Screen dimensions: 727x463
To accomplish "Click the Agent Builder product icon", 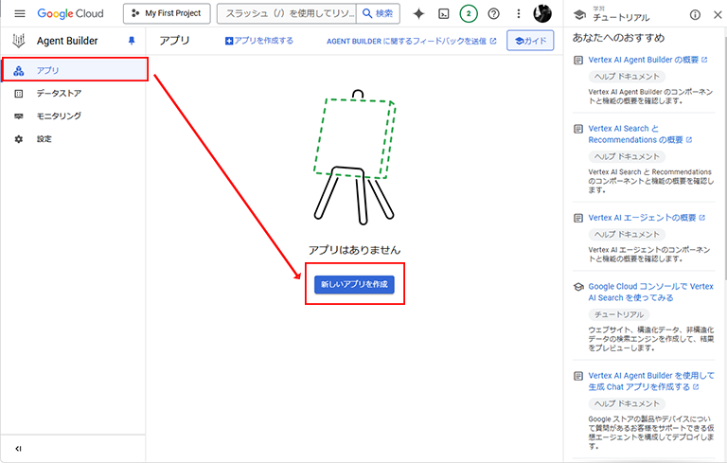I will [19, 41].
